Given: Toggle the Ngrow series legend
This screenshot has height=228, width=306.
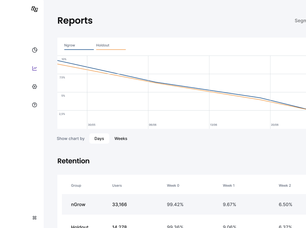Looking at the screenshot, I should 70,45.
